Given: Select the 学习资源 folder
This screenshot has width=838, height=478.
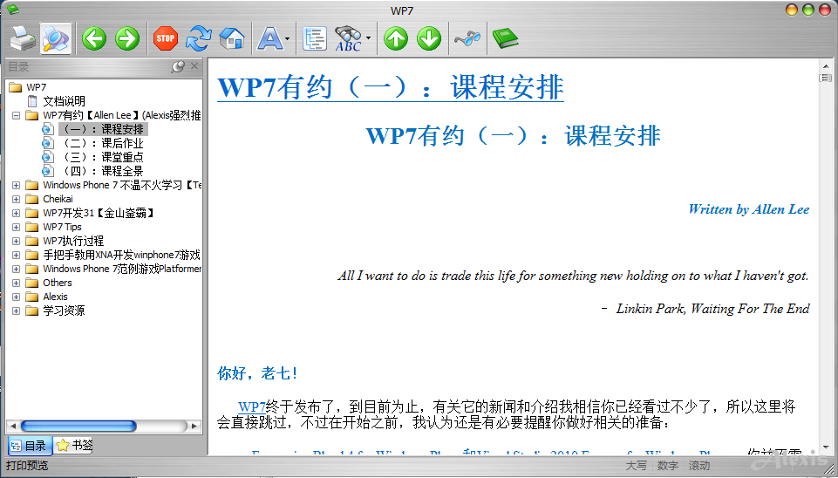Looking at the screenshot, I should pos(64,311).
